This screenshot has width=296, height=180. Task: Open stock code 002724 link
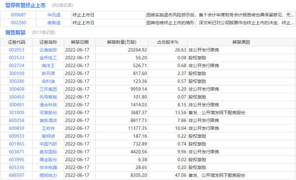[x=17, y=66]
